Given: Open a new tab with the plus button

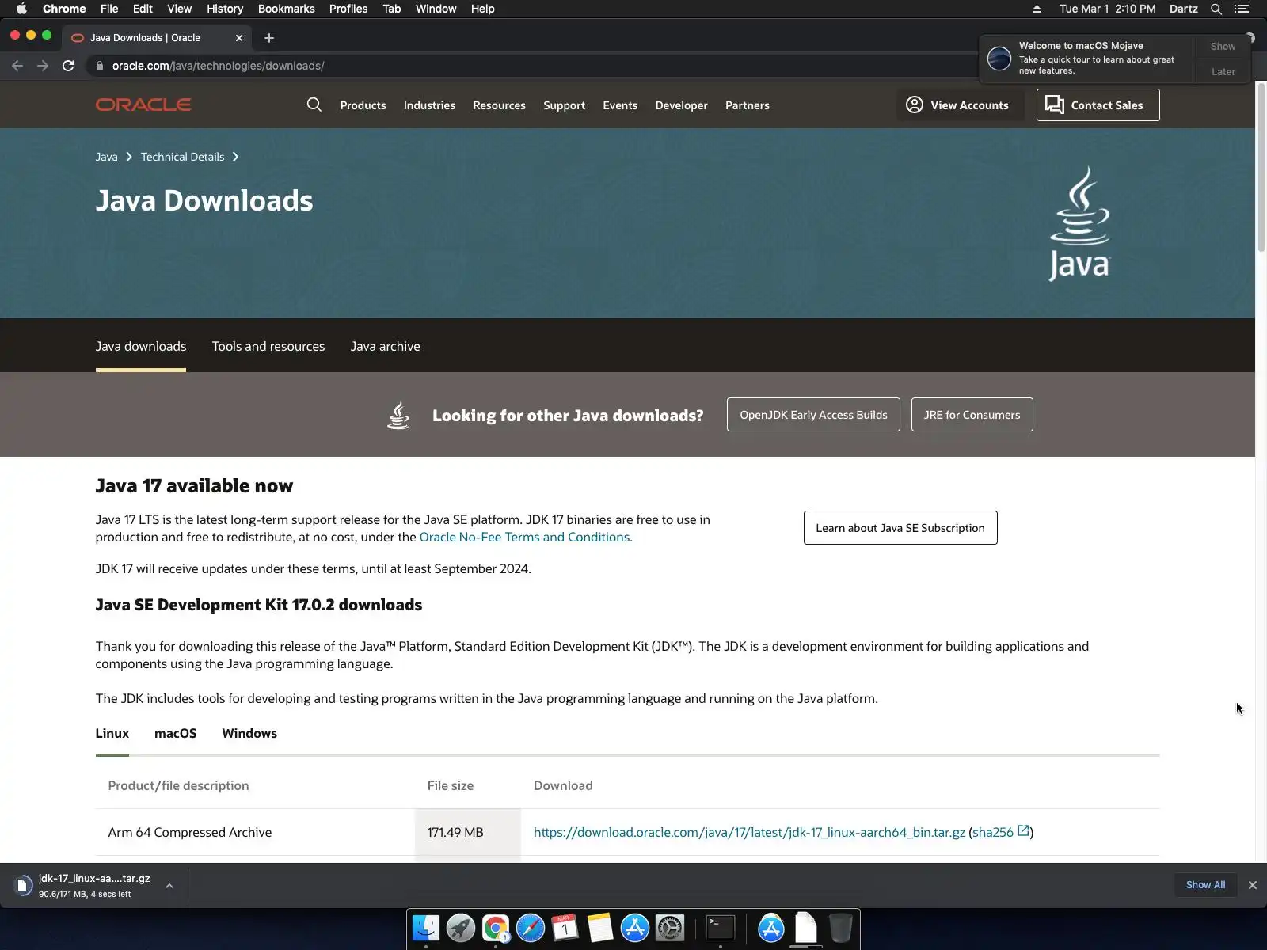Looking at the screenshot, I should point(269,38).
